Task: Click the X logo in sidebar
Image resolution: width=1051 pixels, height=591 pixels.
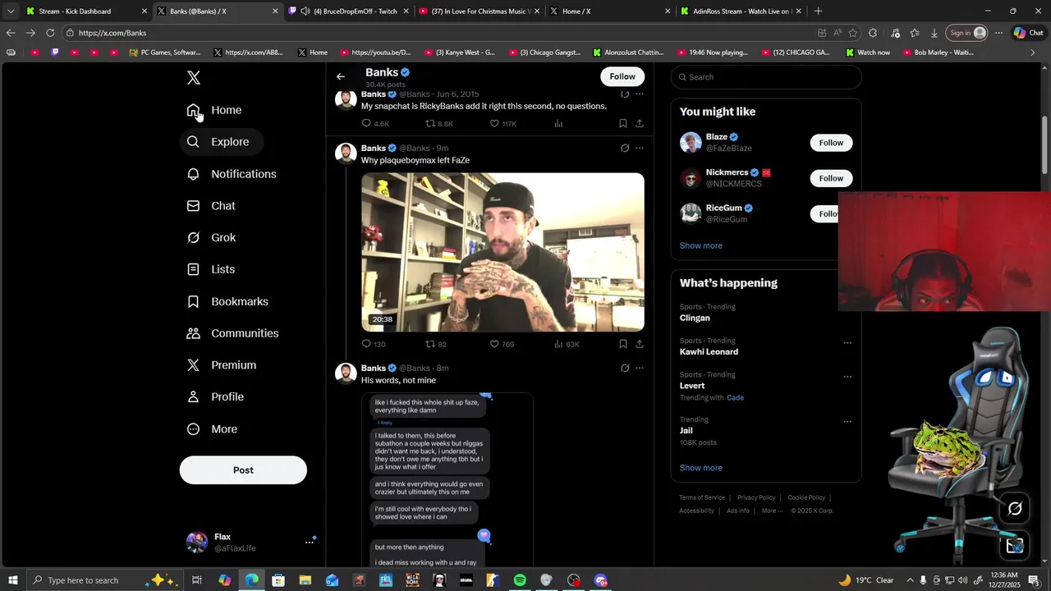Action: click(193, 78)
